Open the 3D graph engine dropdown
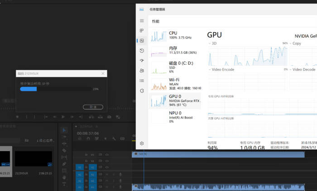The width and height of the screenshot is (317, 191). tap(213, 43)
